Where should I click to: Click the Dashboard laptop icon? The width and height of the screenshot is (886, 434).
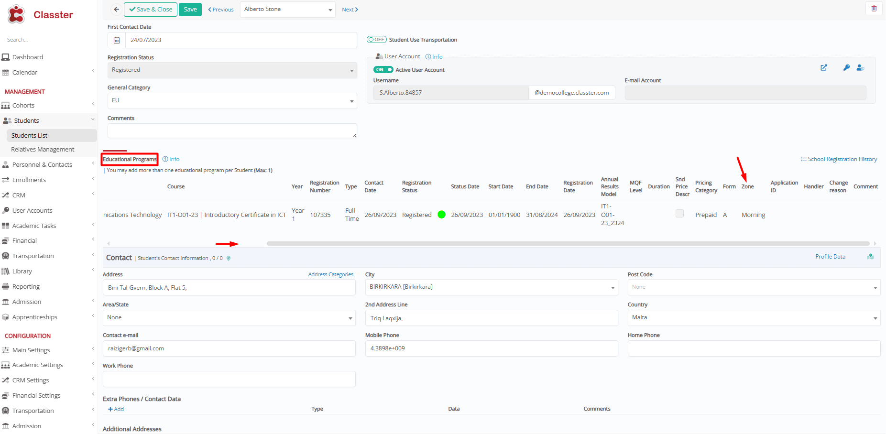coord(6,57)
